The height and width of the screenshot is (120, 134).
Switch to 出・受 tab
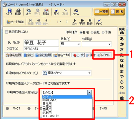tap(78, 55)
